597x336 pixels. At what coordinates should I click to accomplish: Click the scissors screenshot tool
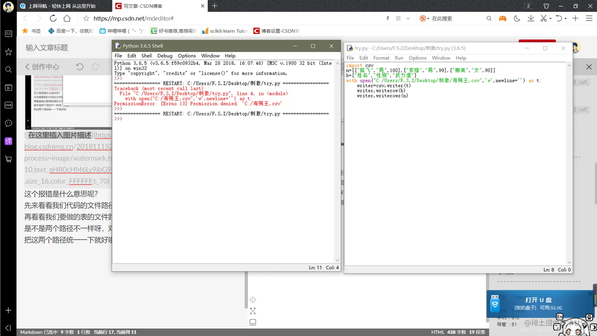coord(544,18)
